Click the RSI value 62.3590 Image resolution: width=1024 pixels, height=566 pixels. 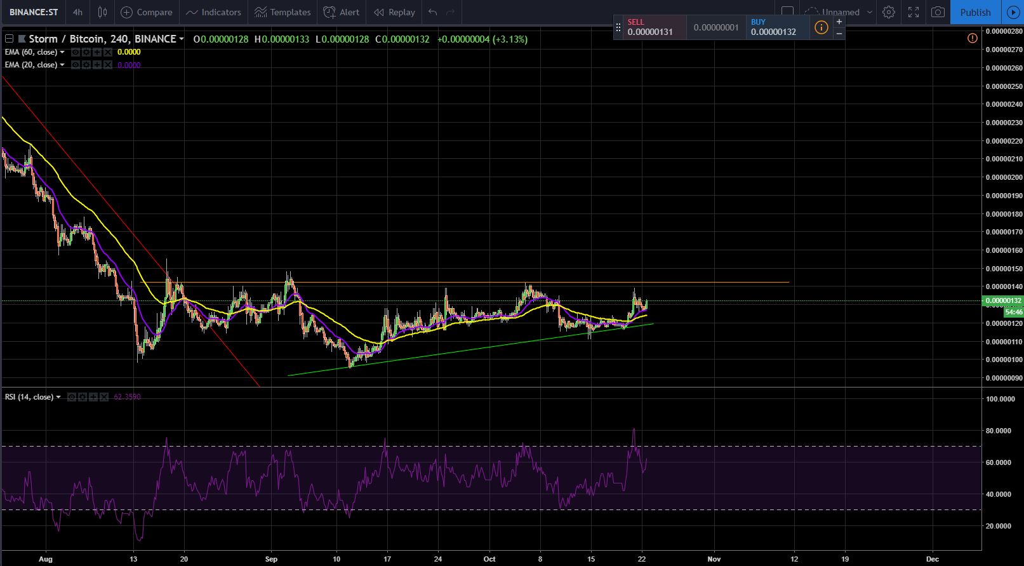127,397
